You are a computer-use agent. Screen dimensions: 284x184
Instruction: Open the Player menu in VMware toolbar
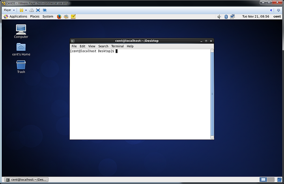[9, 10]
